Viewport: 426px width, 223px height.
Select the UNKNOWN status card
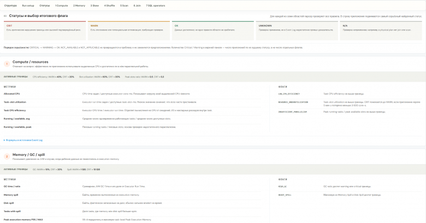[x=297, y=31]
